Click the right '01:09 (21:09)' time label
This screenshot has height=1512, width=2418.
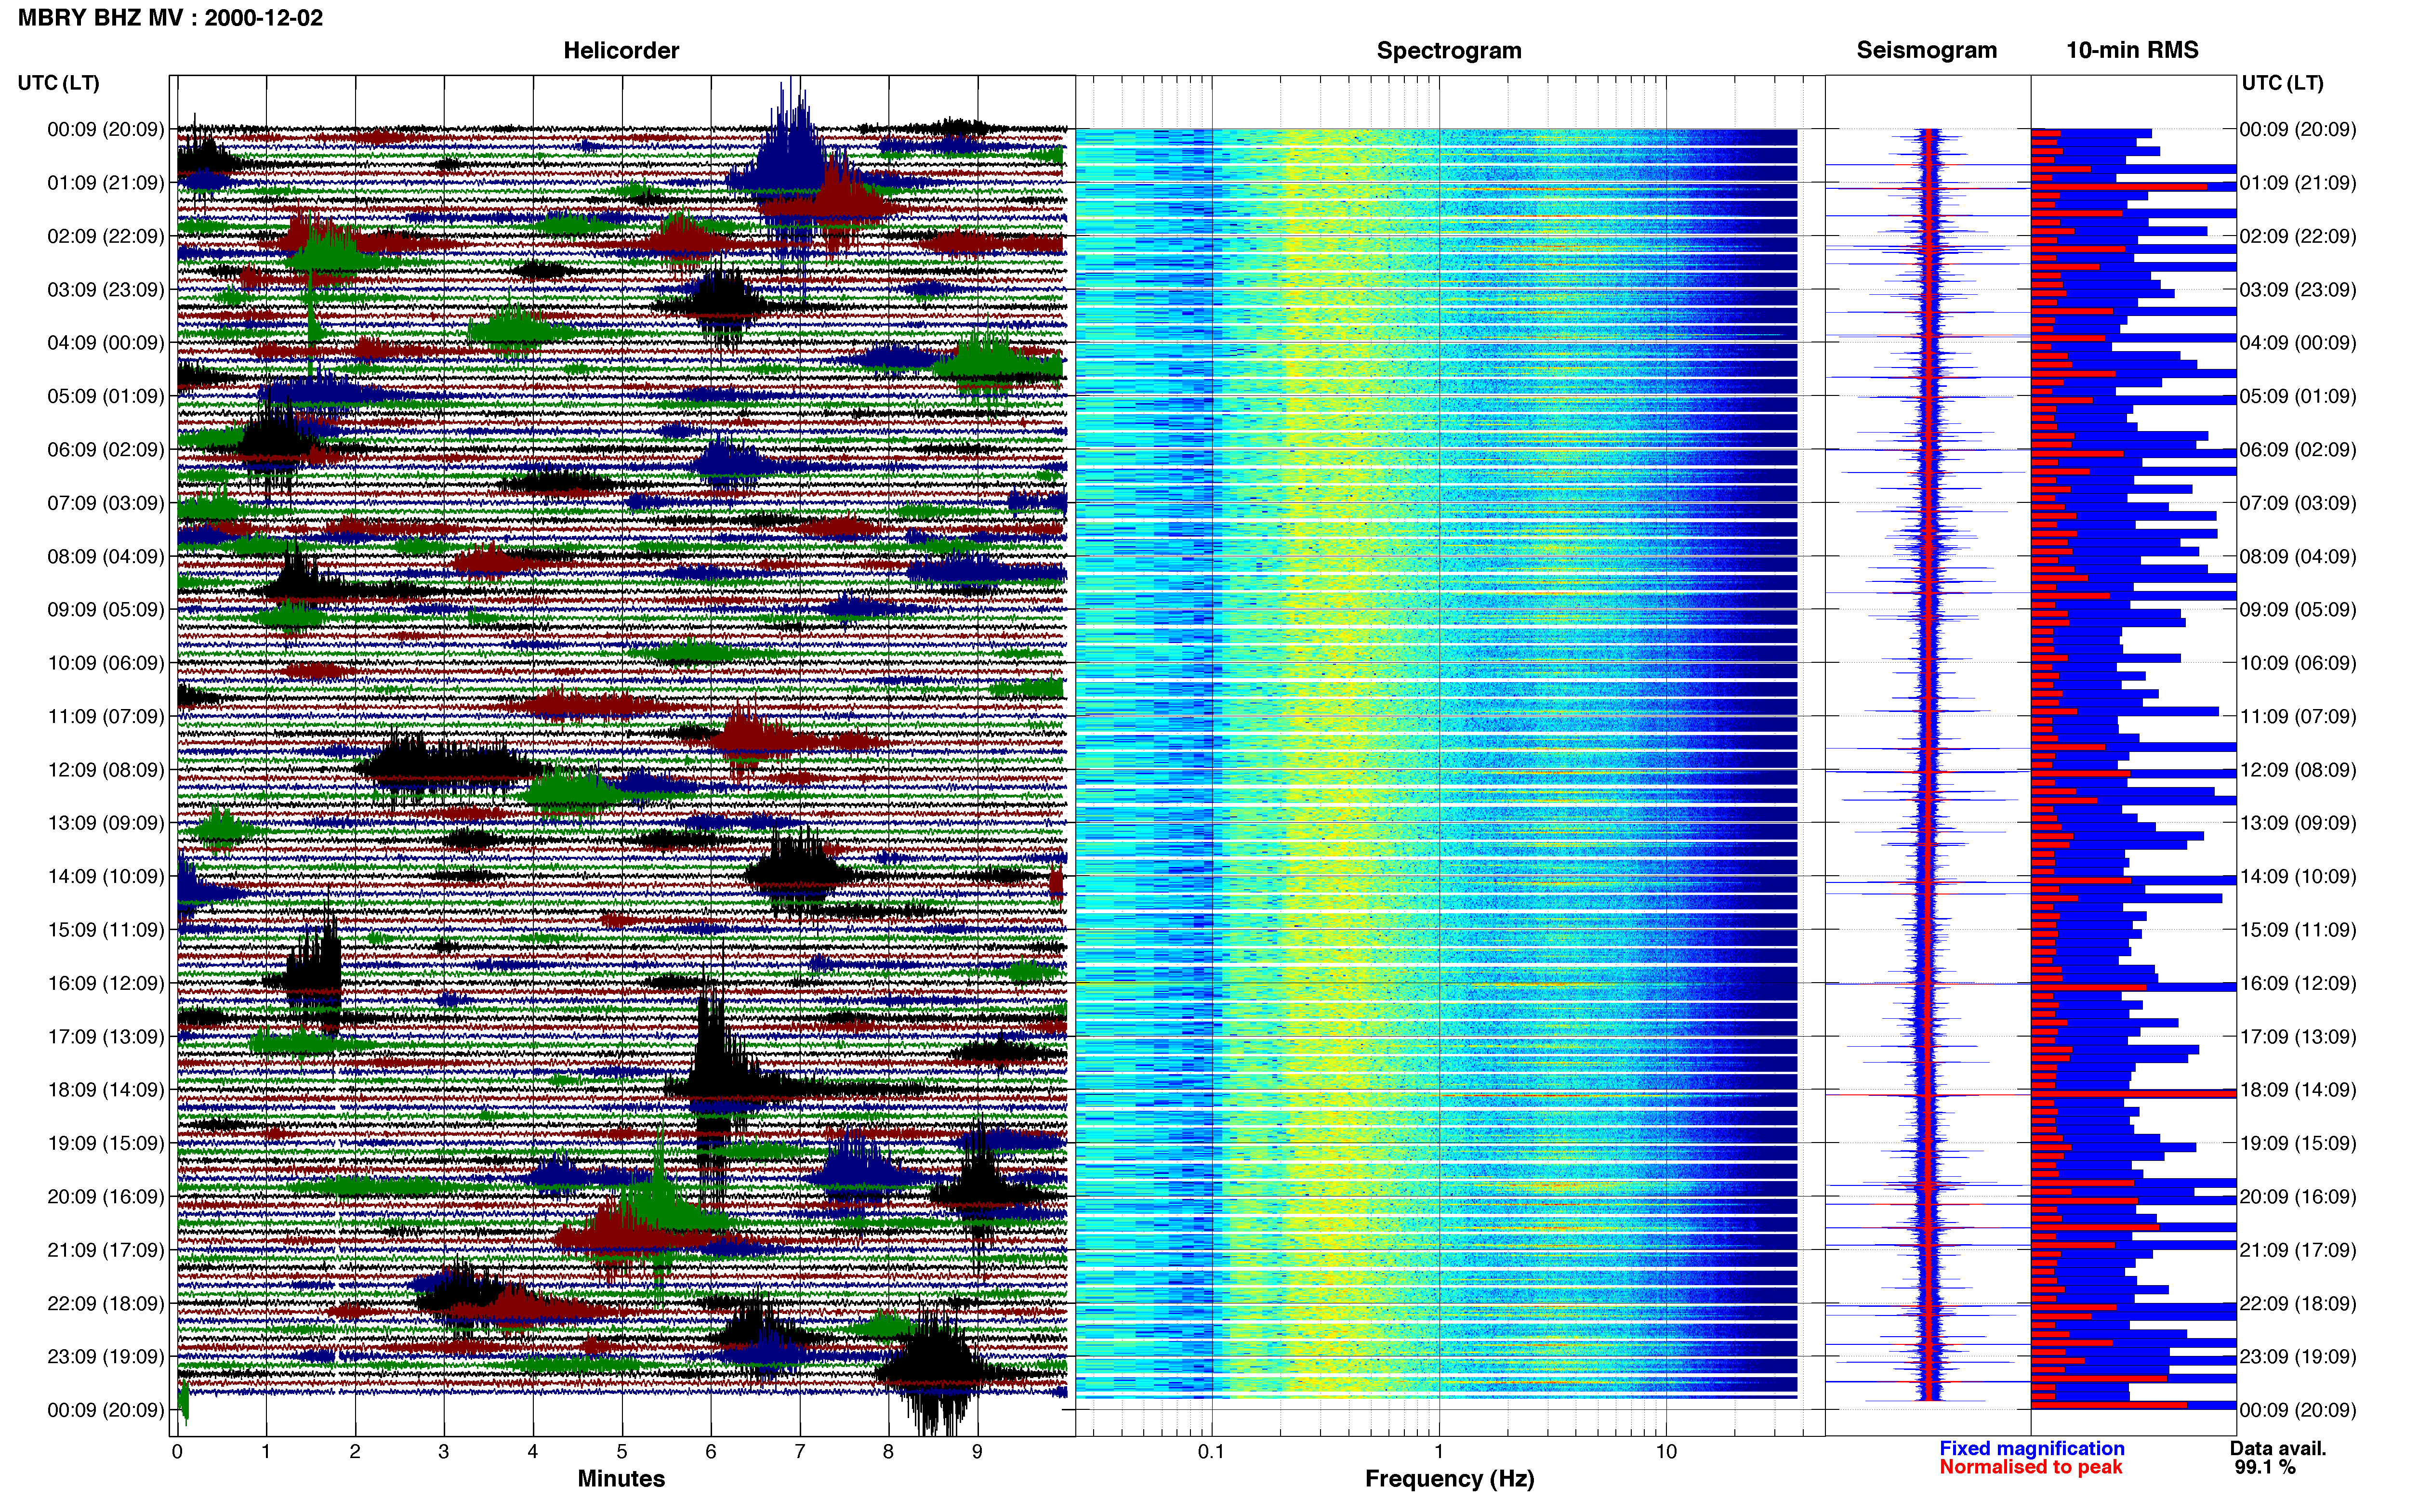pyautogui.click(x=2298, y=183)
